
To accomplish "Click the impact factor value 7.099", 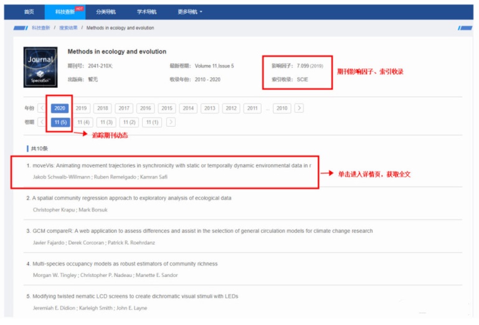I will pos(303,66).
